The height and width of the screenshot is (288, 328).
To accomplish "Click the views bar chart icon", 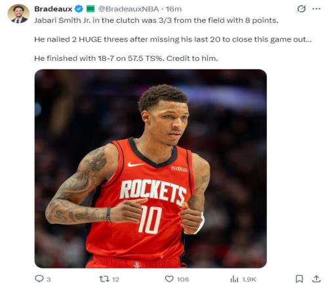I will coord(234,279).
